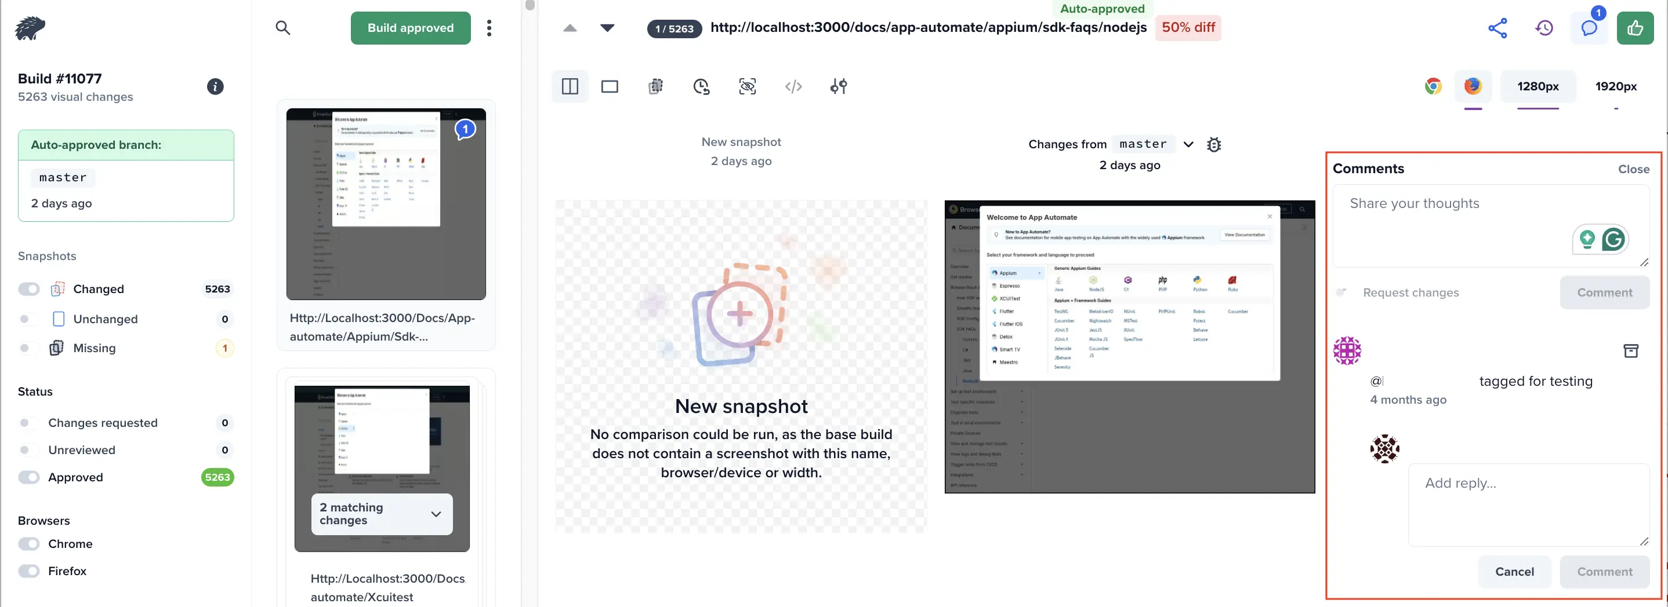Toggle Approved status filter
The width and height of the screenshot is (1668, 607).
[x=28, y=477]
